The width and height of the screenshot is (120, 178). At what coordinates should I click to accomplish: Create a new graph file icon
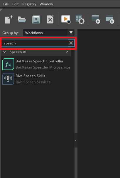point(9,19)
